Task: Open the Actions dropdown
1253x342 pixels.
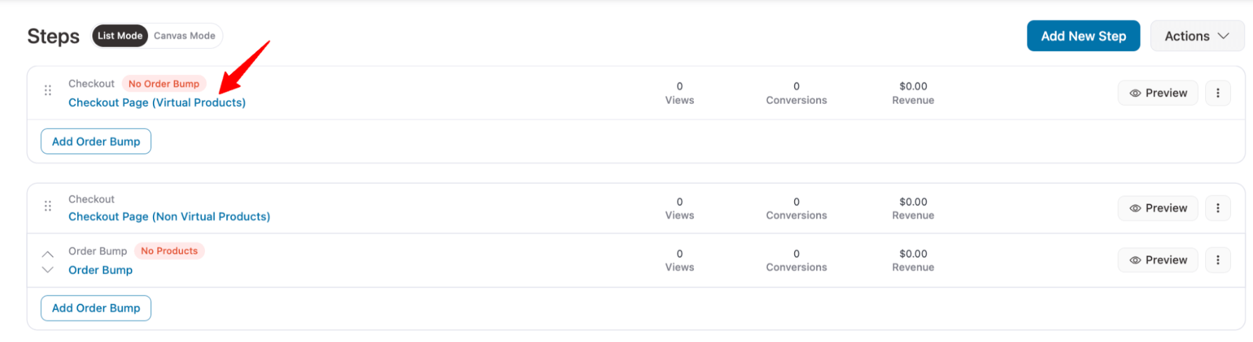Action: (x=1196, y=36)
